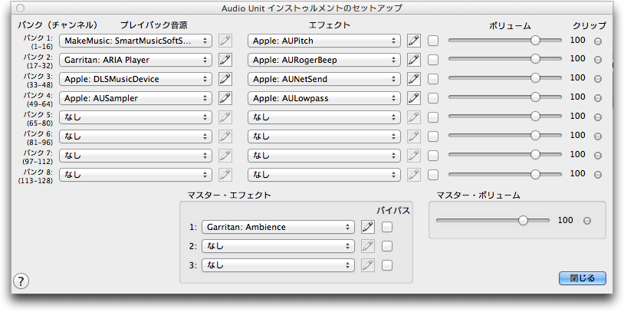Screen dimensions: 624x312
Task: Click the 閉じる button
Action: [582, 278]
